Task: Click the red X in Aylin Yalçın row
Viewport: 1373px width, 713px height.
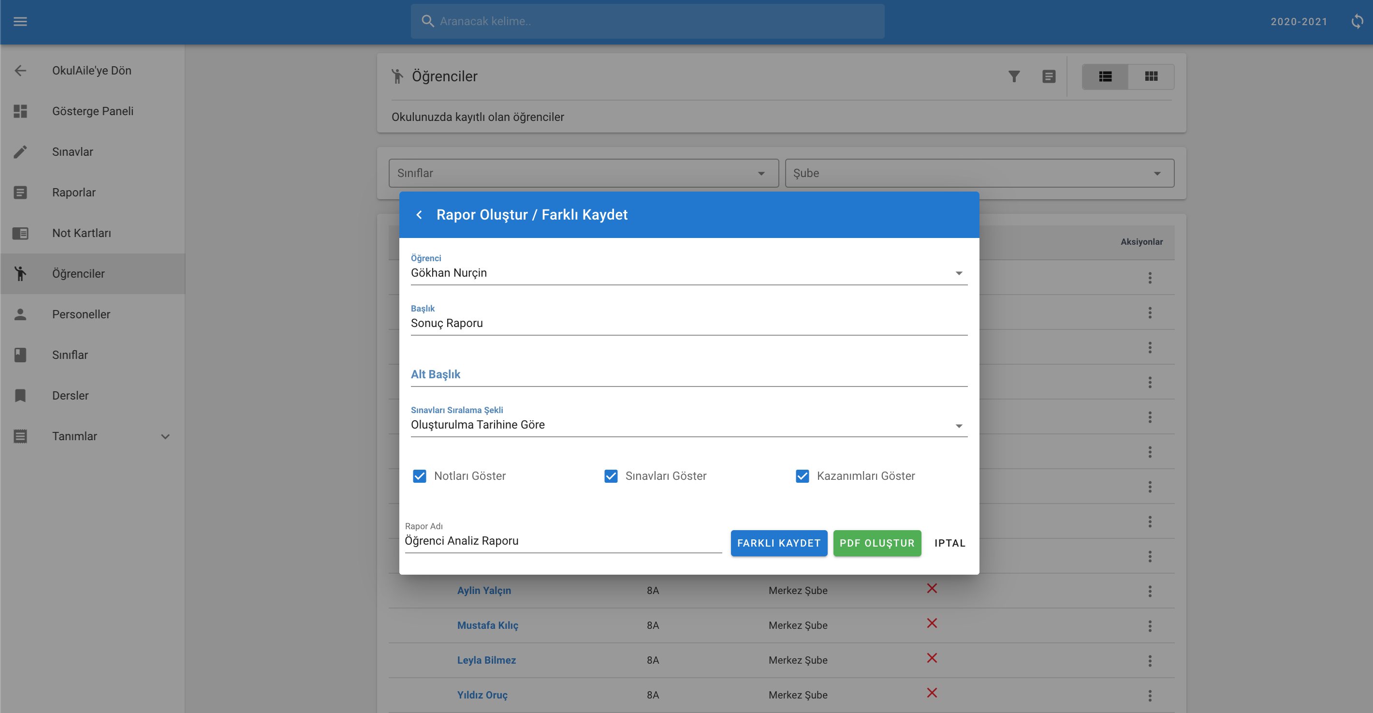Action: 932,588
